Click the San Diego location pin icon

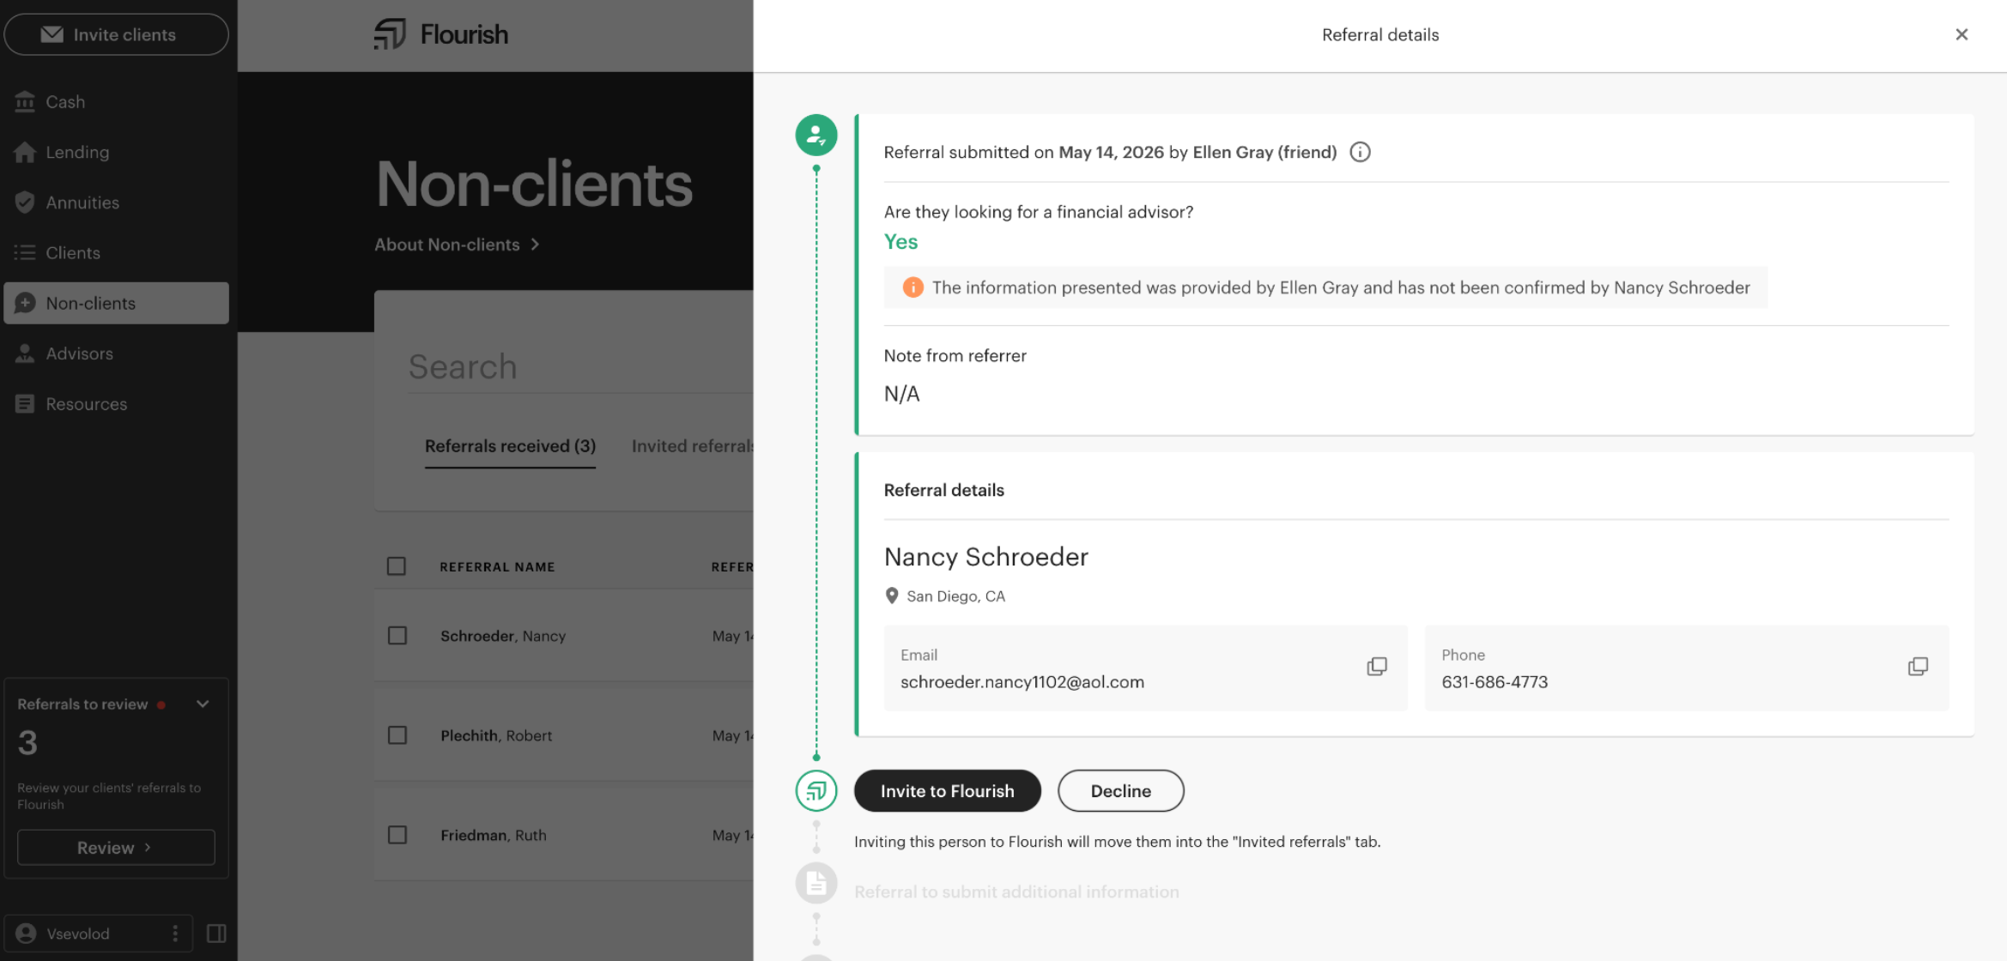(892, 596)
